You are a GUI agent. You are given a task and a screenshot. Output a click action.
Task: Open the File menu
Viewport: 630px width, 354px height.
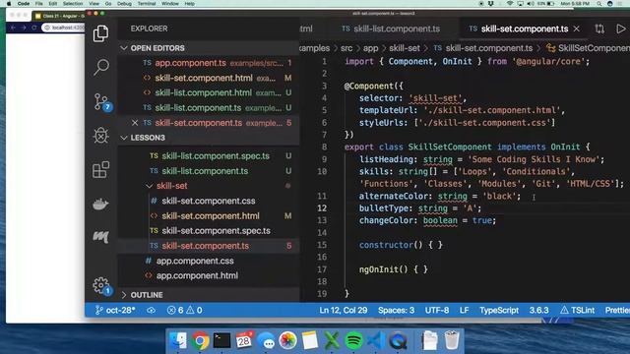[39, 4]
